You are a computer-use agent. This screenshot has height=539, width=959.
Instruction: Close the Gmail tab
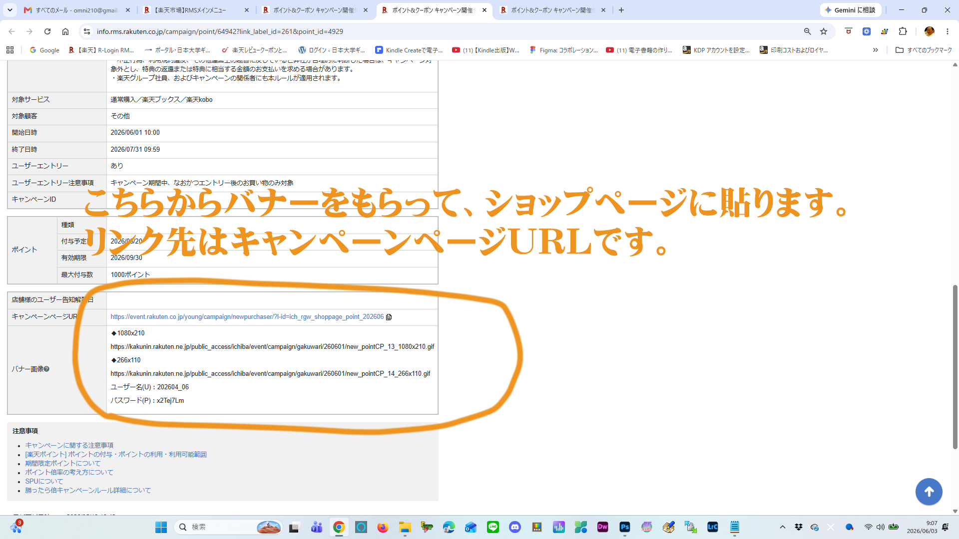pyautogui.click(x=128, y=10)
